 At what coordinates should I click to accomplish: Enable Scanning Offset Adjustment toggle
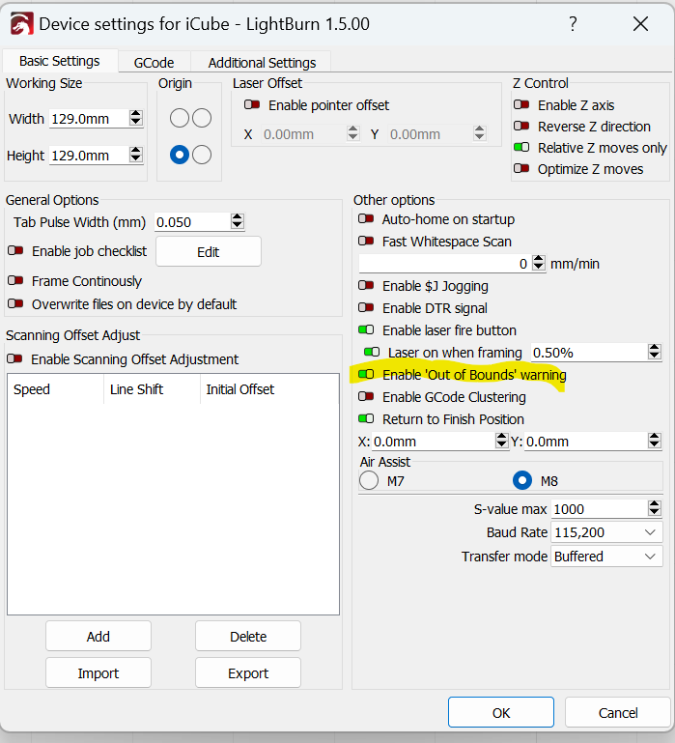click(x=14, y=359)
